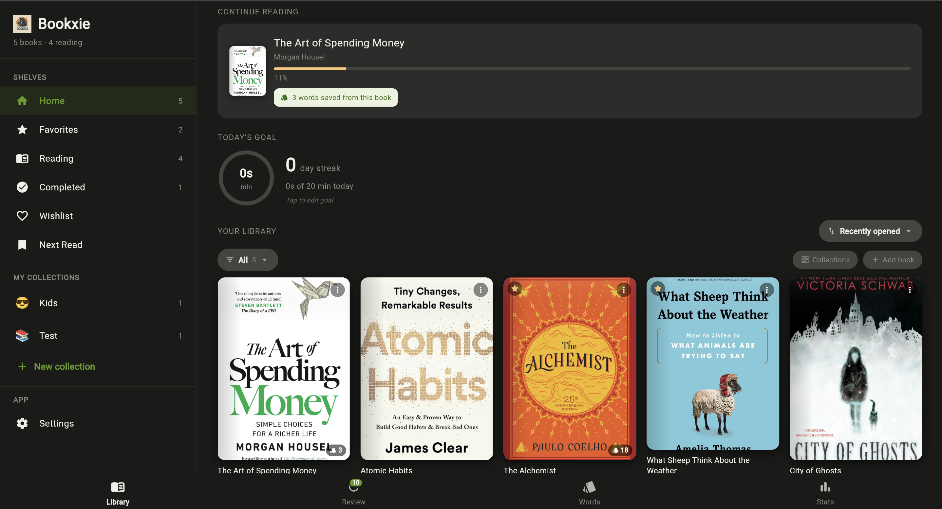942x509 pixels.
Task: Click the Collections button label
Action: [831, 260]
